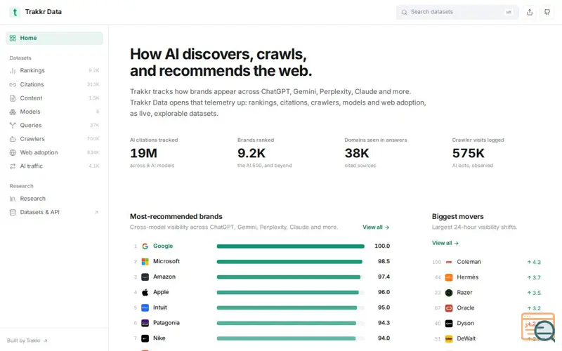Click the Trakkr Data logo icon
562x351 pixels.
pos(15,12)
